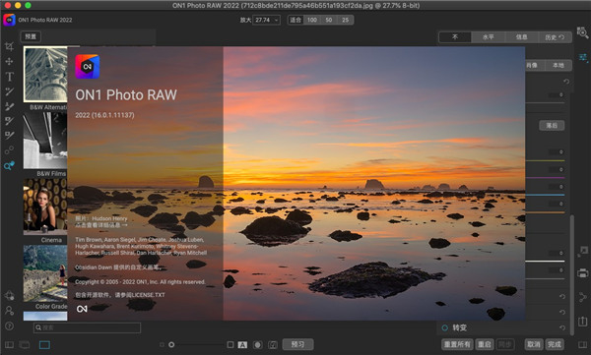This screenshot has height=355, width=591.
Task: Select the single image view mode icon
Action: point(44,344)
